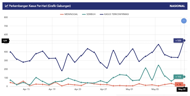
Task: Toggle the SEMBUH legend series
Action: (89, 14)
